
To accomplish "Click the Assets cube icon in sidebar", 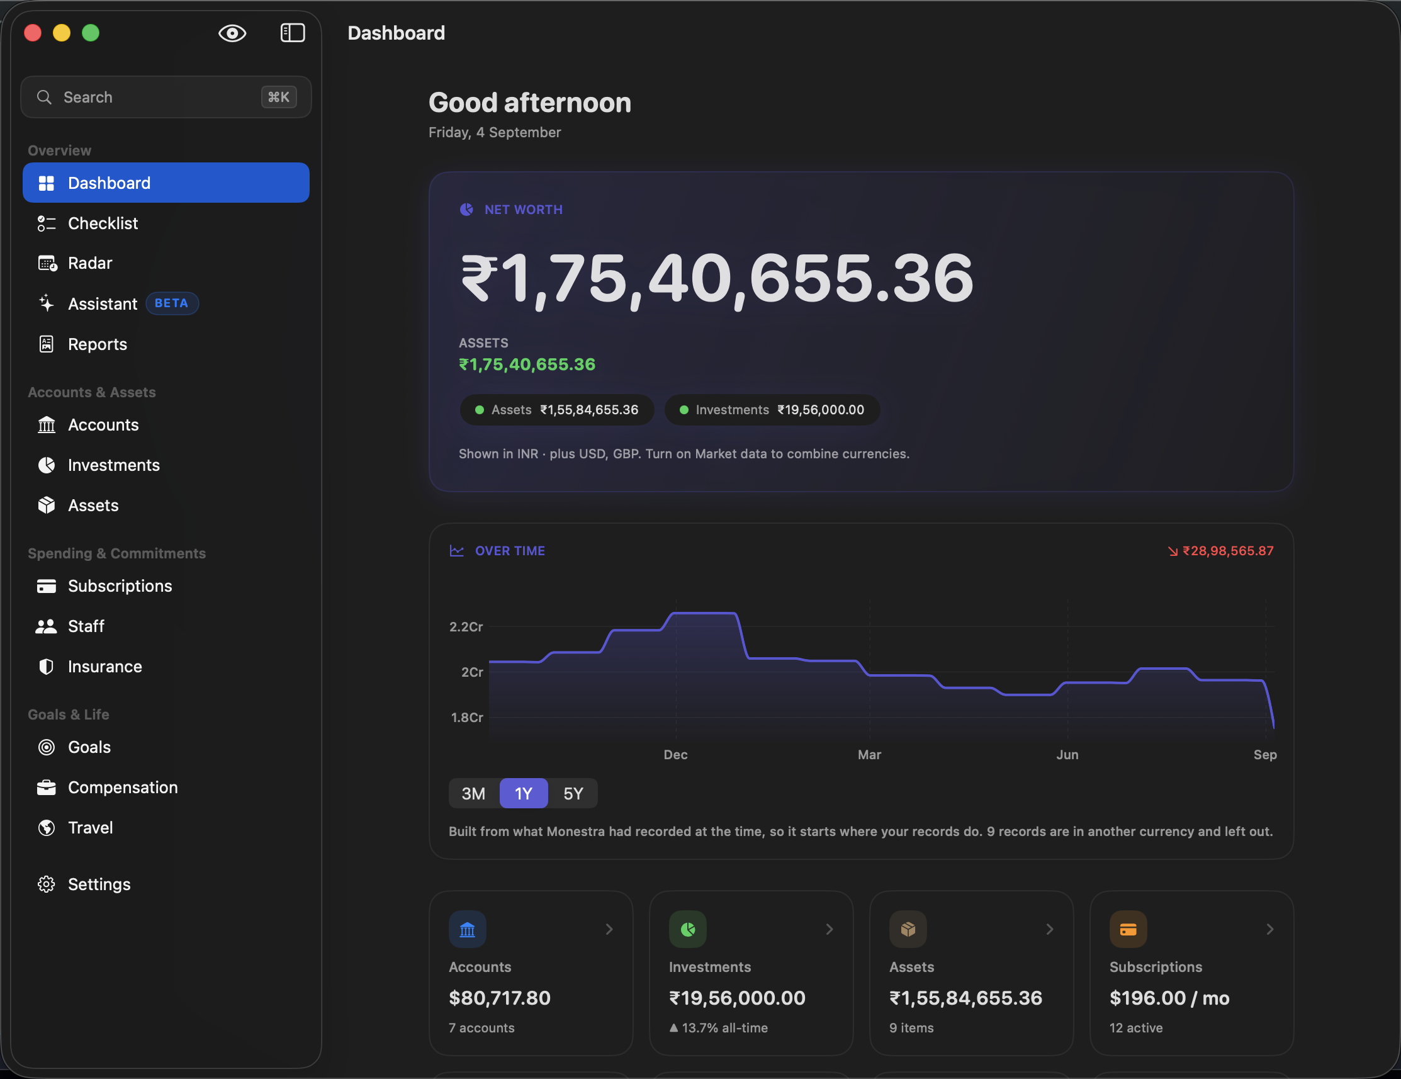I will click(x=46, y=506).
